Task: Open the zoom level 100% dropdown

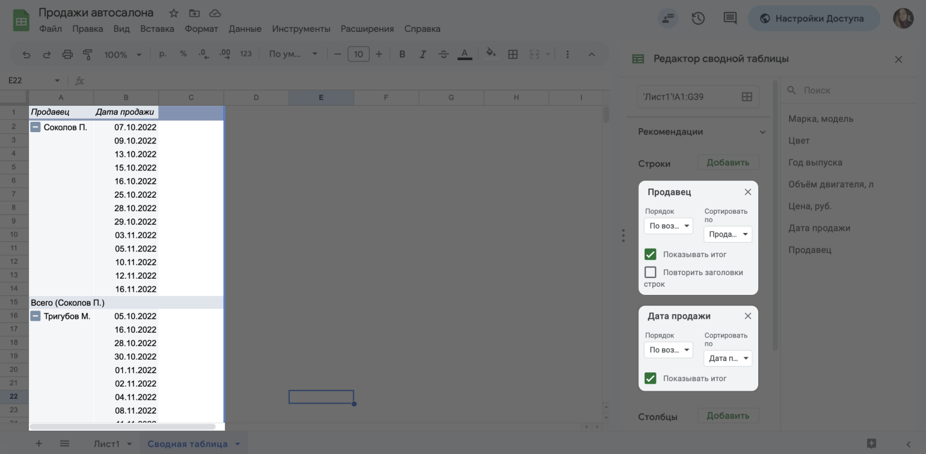Action: pyautogui.click(x=122, y=55)
